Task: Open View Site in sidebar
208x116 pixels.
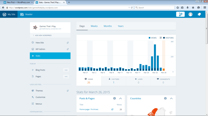Action: [40, 42]
